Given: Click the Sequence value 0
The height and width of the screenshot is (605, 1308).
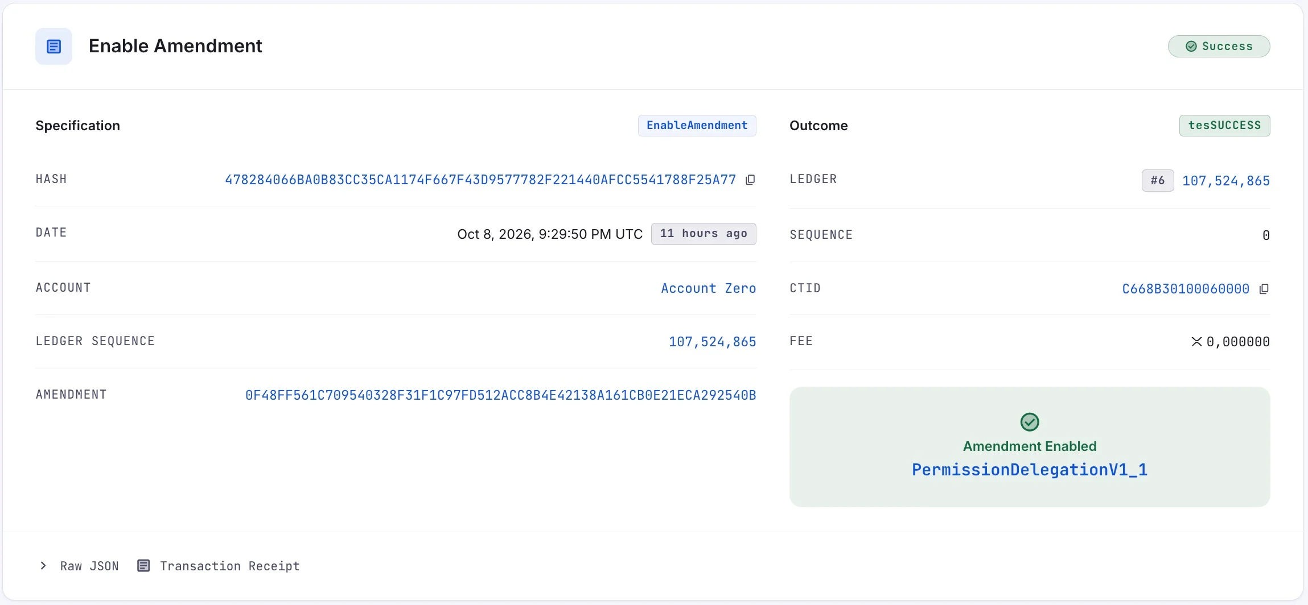Looking at the screenshot, I should 1266,235.
